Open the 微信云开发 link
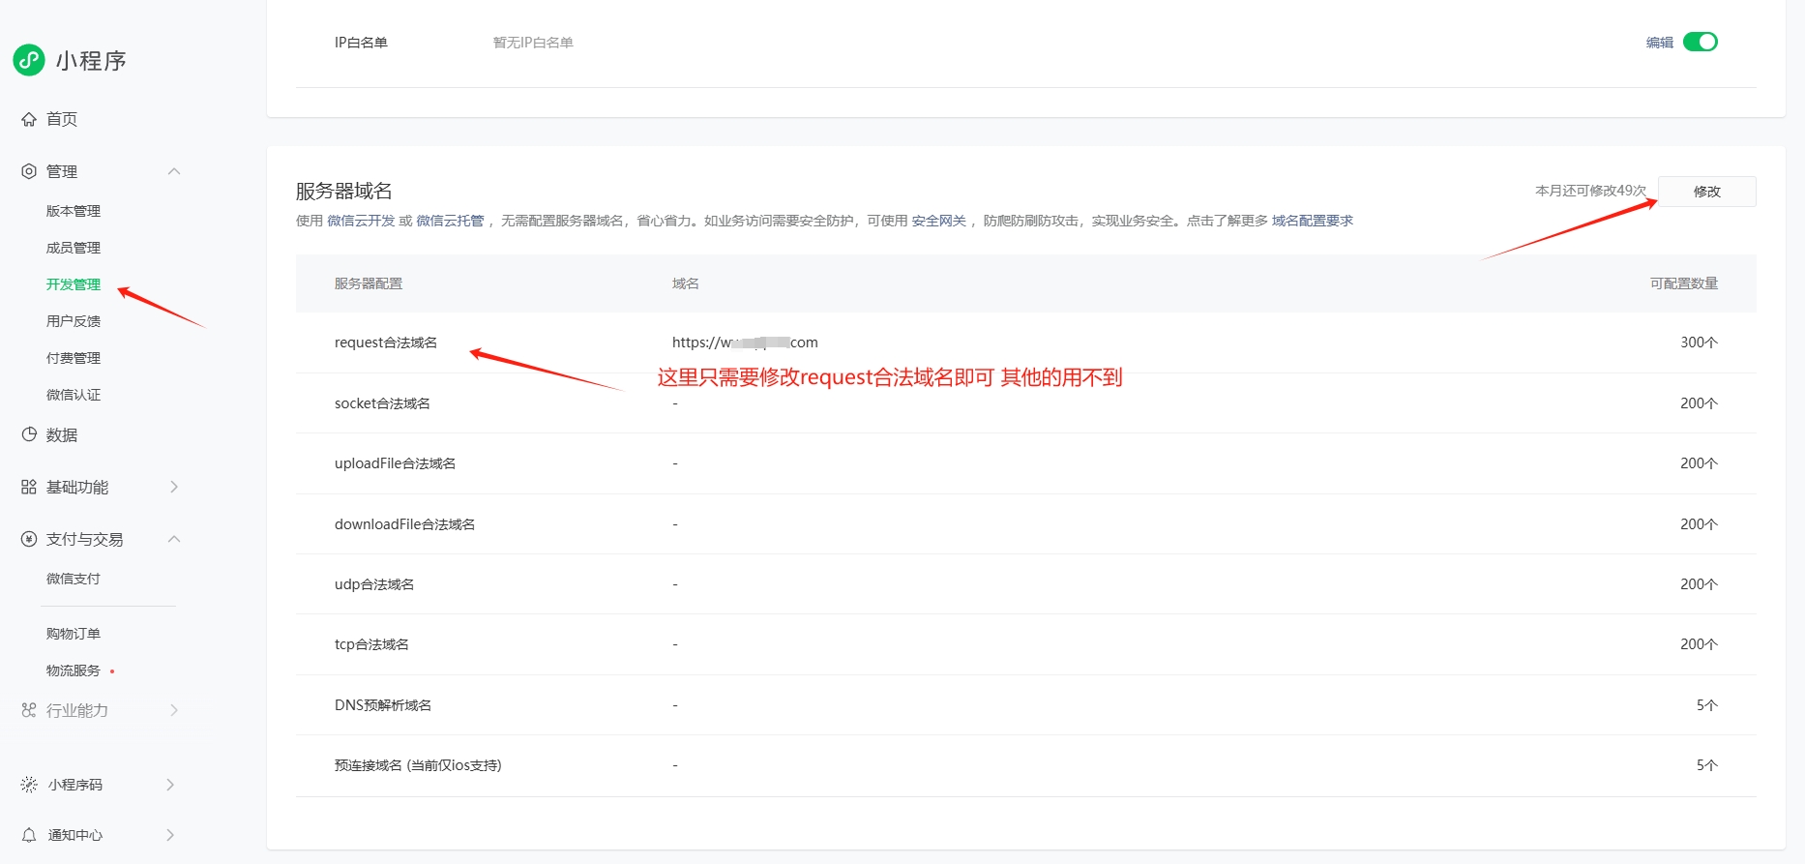Screen dimensions: 1805x864 (361, 221)
